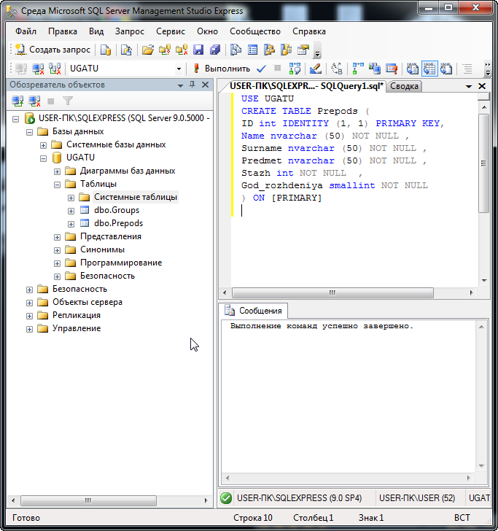Close the Object Explorer panel
Screen dimensions: 498x531
coord(205,85)
